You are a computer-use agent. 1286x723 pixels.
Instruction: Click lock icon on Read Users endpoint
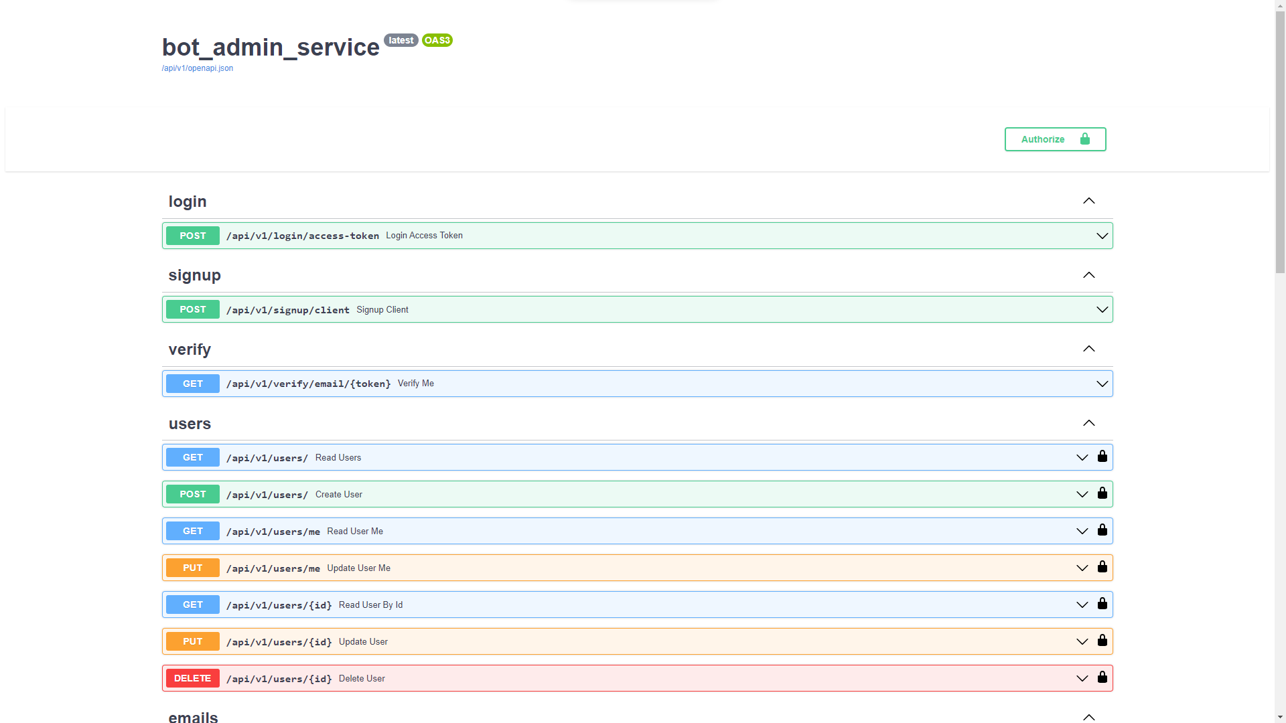1102,457
